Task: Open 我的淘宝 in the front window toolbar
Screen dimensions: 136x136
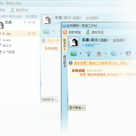Action: (x=72, y=32)
